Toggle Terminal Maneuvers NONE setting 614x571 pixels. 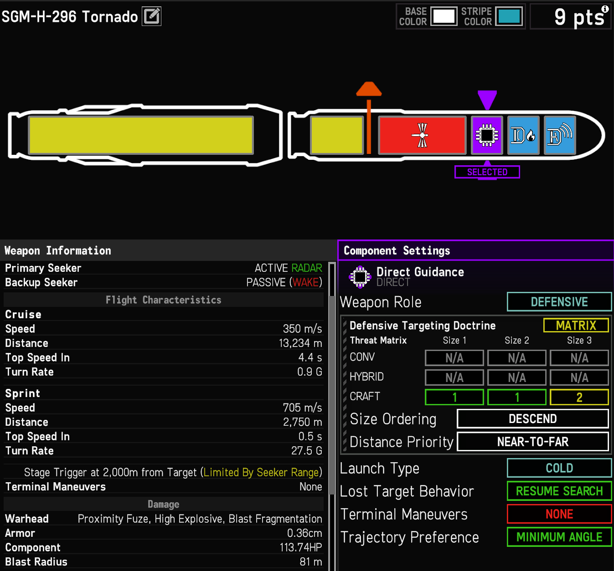(x=559, y=514)
